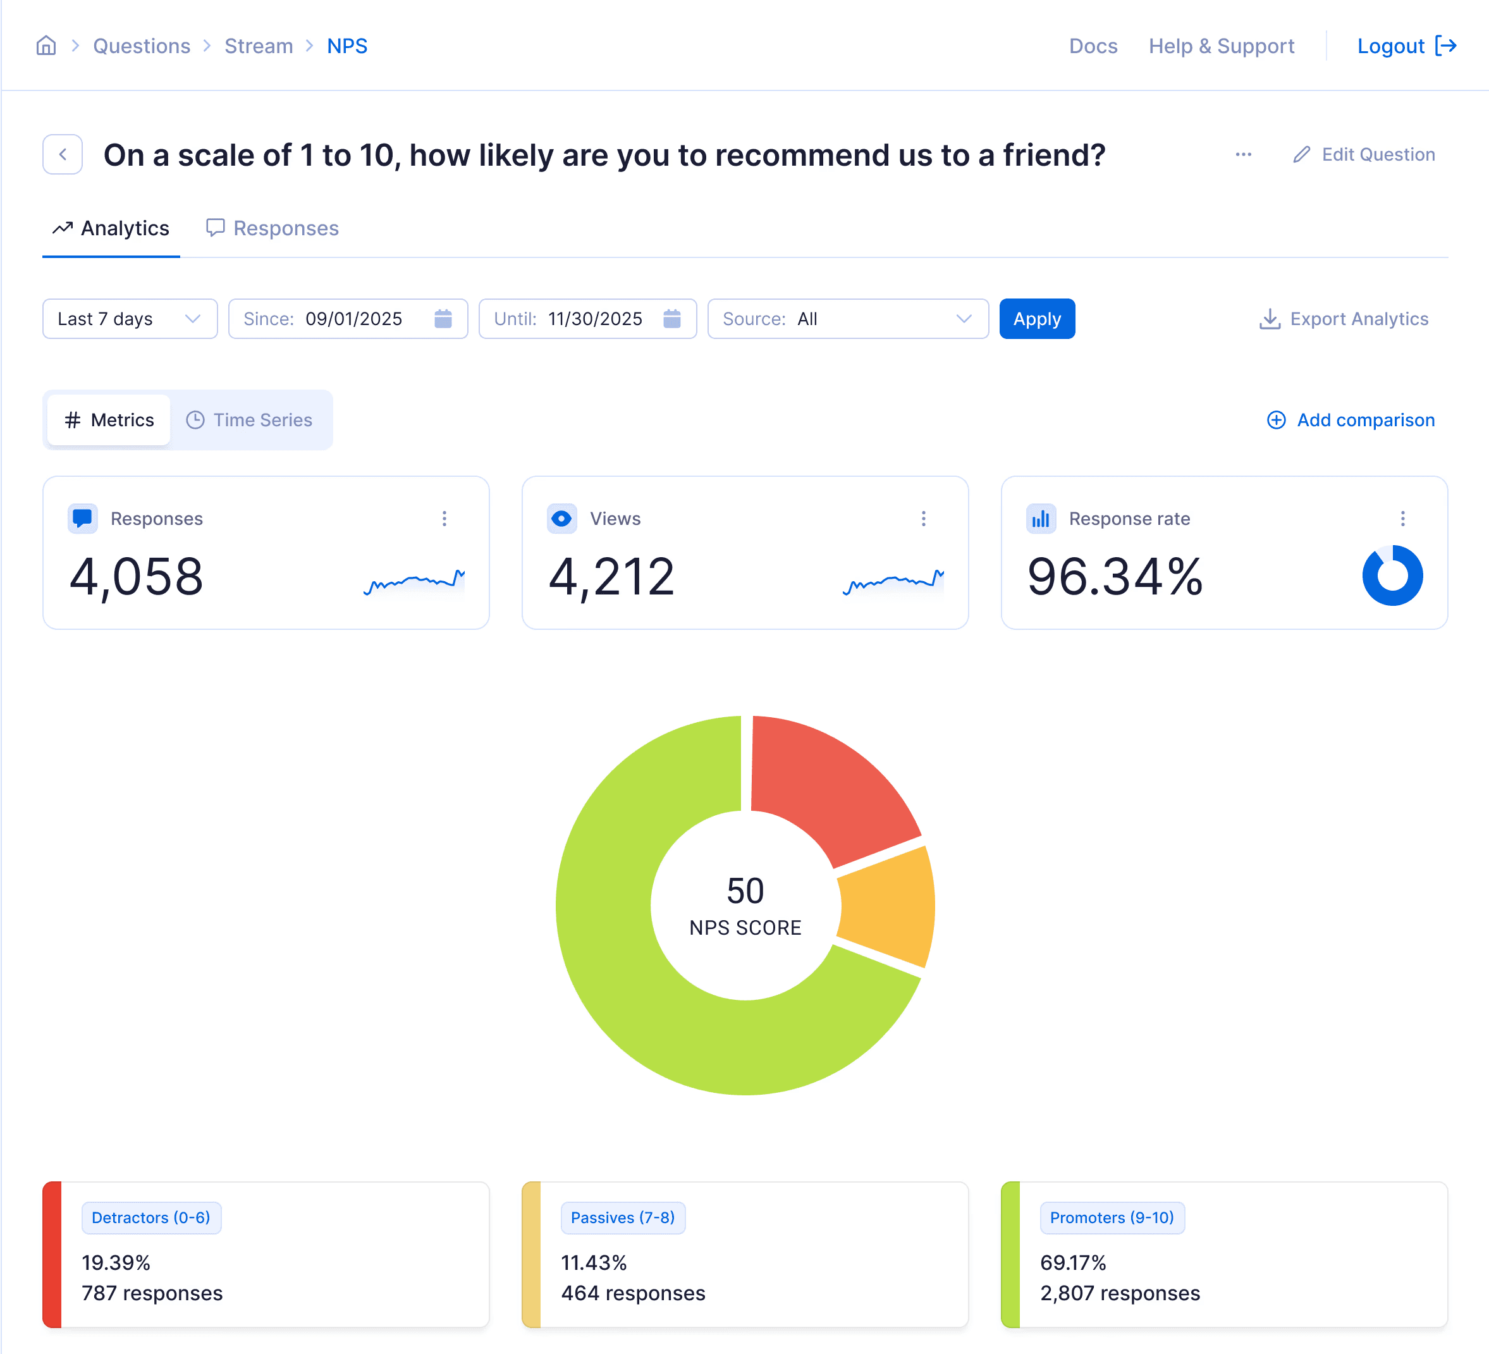Click the Since date calendar icon
Viewport: 1489px width, 1354px height.
click(x=443, y=318)
